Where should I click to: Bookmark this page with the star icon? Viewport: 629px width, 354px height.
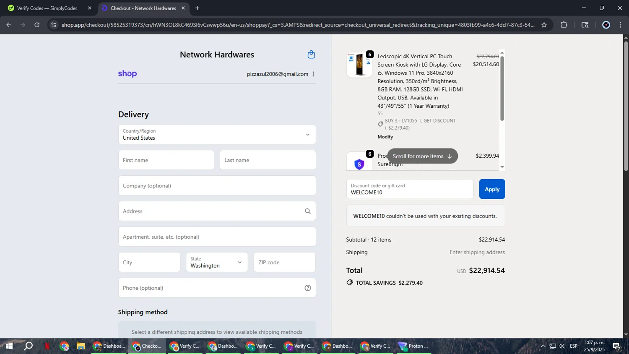pos(544,25)
